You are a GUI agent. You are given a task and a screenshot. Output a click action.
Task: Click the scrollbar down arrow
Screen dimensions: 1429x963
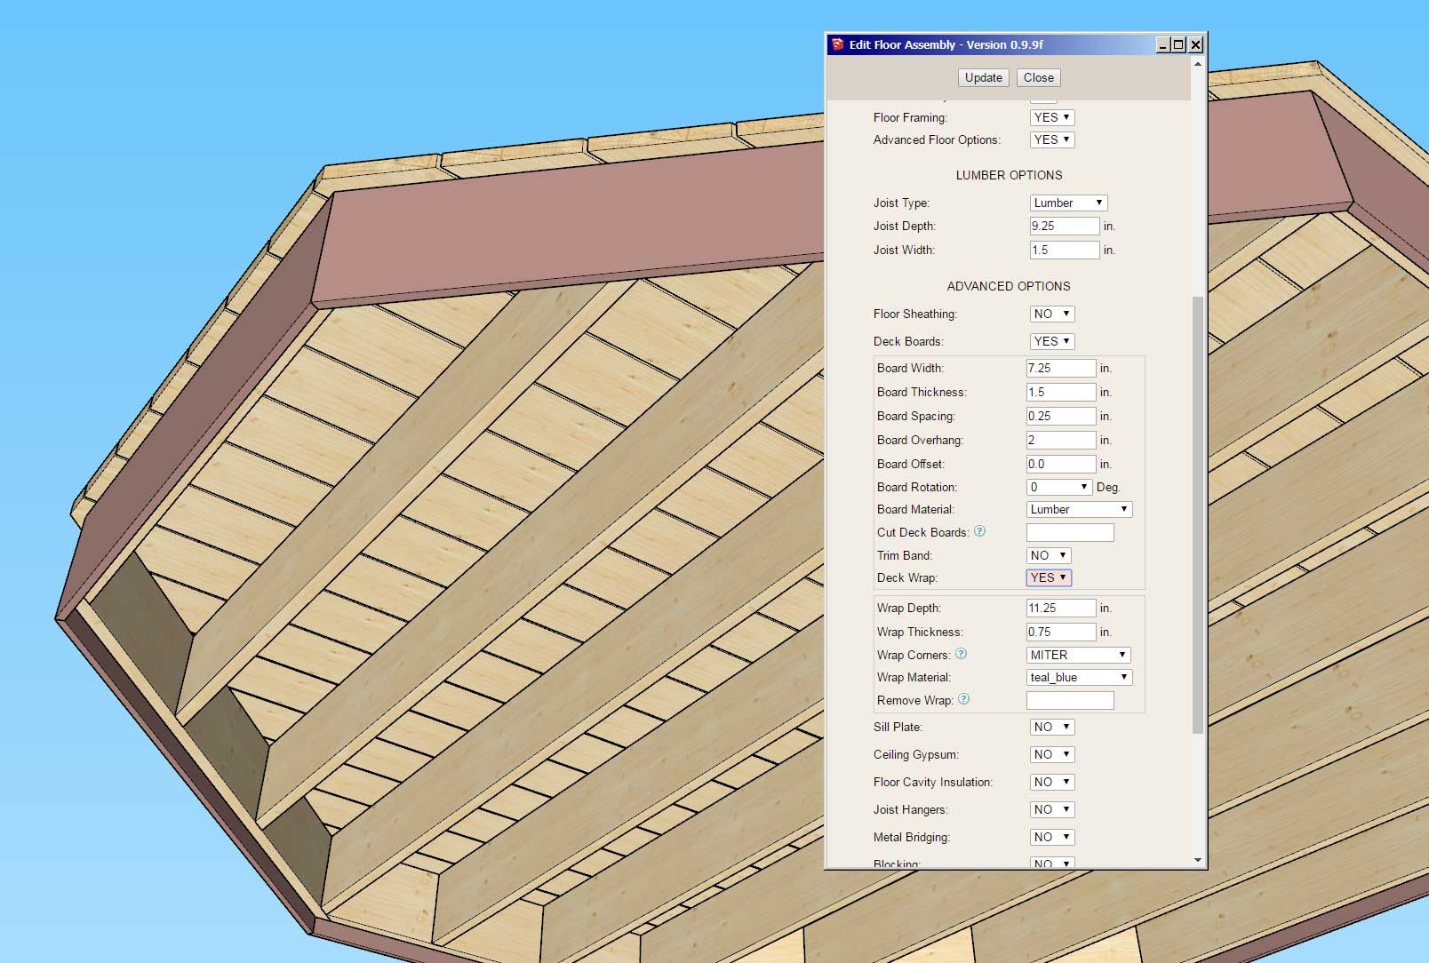pyautogui.click(x=1198, y=860)
